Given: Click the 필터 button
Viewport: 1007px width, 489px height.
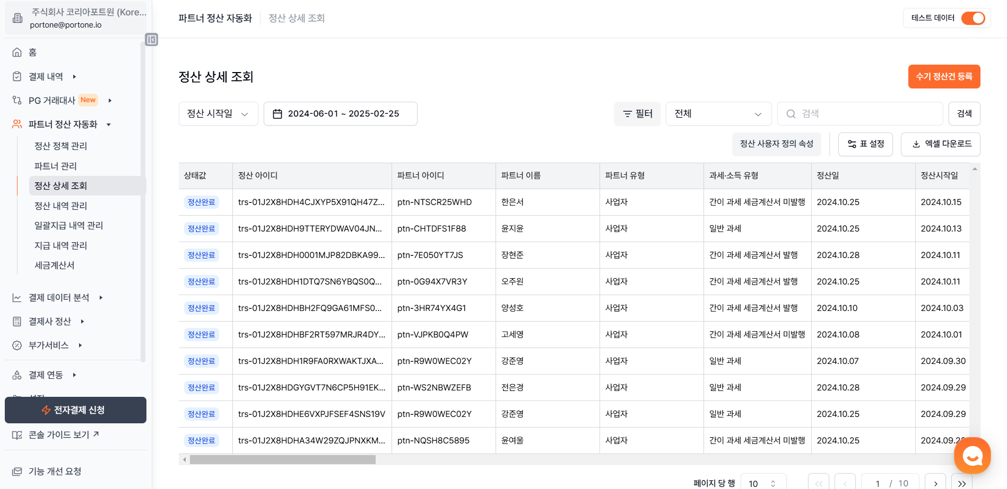Looking at the screenshot, I should 637,113.
